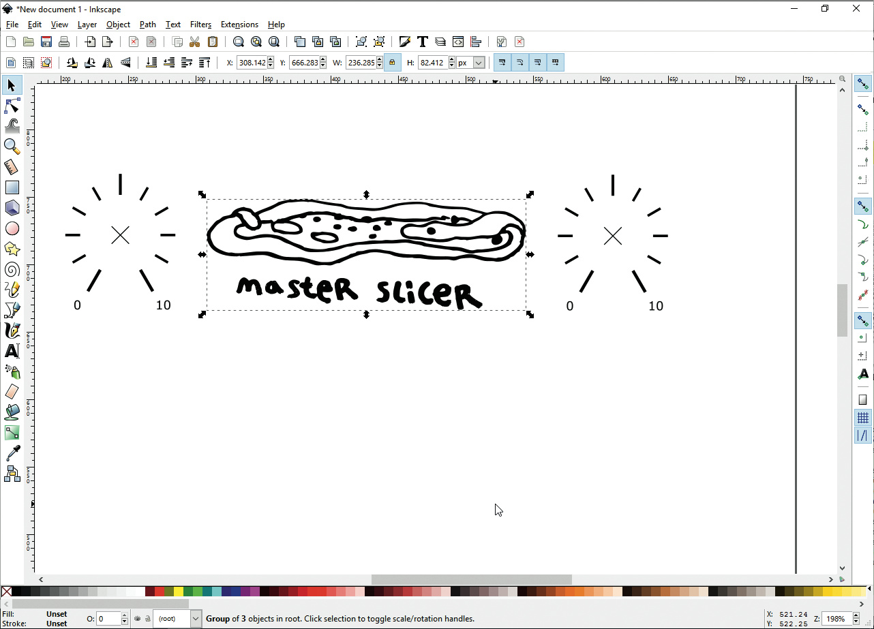This screenshot has width=874, height=629.
Task: Open the Filters menu
Action: click(200, 25)
